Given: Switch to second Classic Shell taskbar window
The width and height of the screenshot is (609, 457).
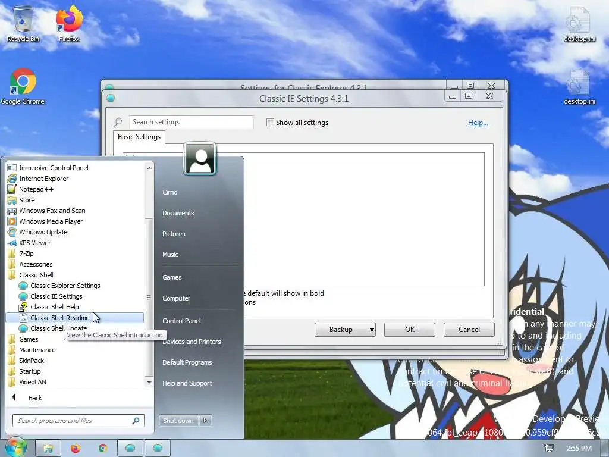Looking at the screenshot, I should [157, 448].
